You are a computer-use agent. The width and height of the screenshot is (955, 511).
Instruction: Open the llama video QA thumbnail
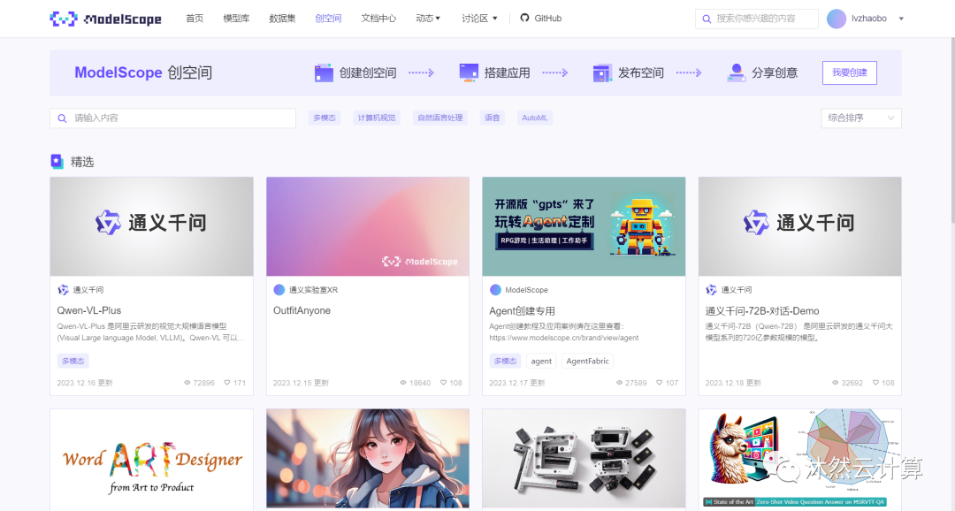(x=799, y=459)
